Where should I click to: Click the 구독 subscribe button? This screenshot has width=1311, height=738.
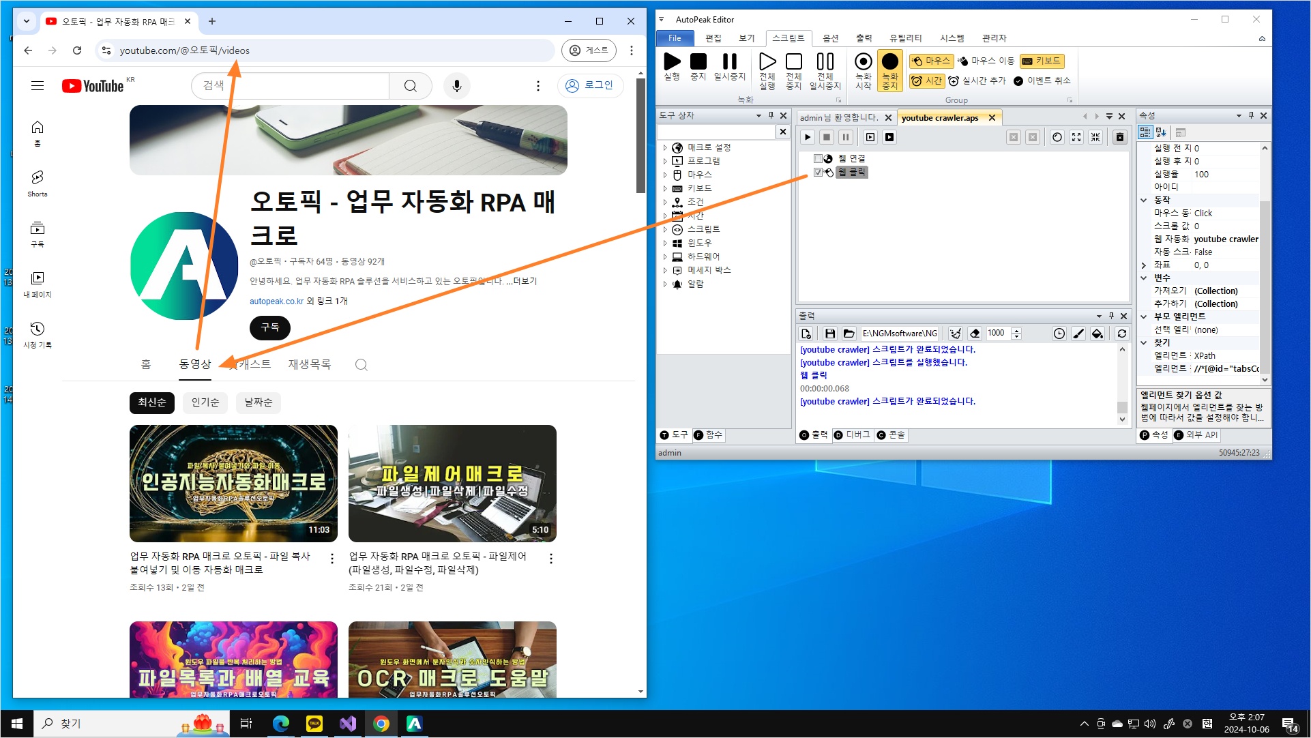coord(269,327)
